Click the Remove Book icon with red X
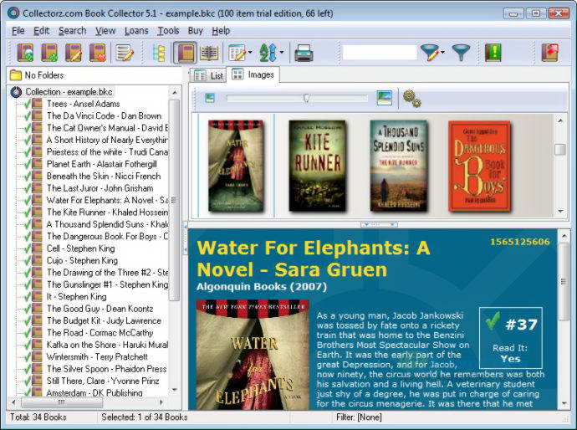The image size is (577, 430). click(x=98, y=53)
